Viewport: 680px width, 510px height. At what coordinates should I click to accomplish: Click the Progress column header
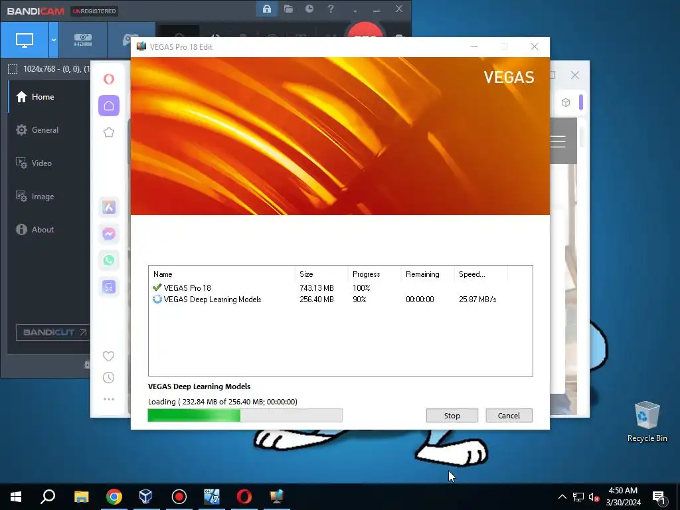(x=375, y=274)
